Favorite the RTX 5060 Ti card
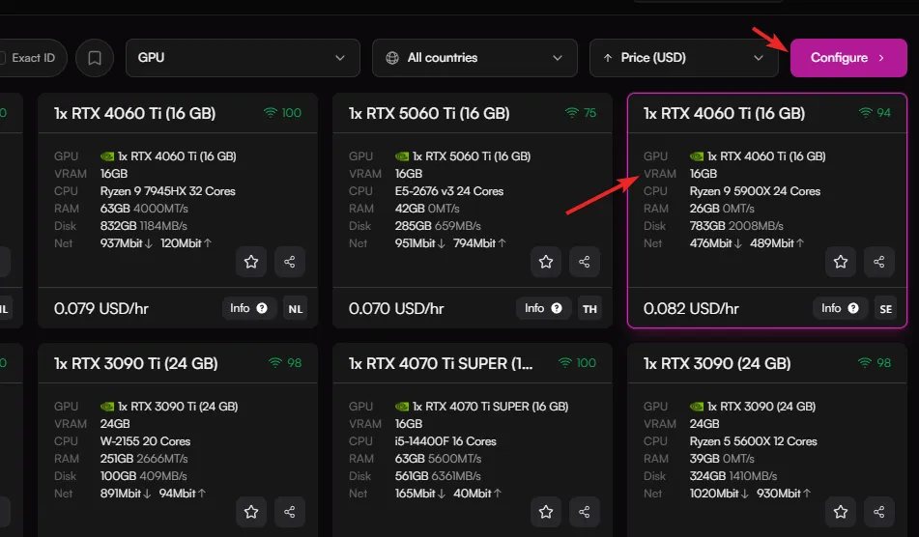Screen dimensions: 919x537 (546, 262)
